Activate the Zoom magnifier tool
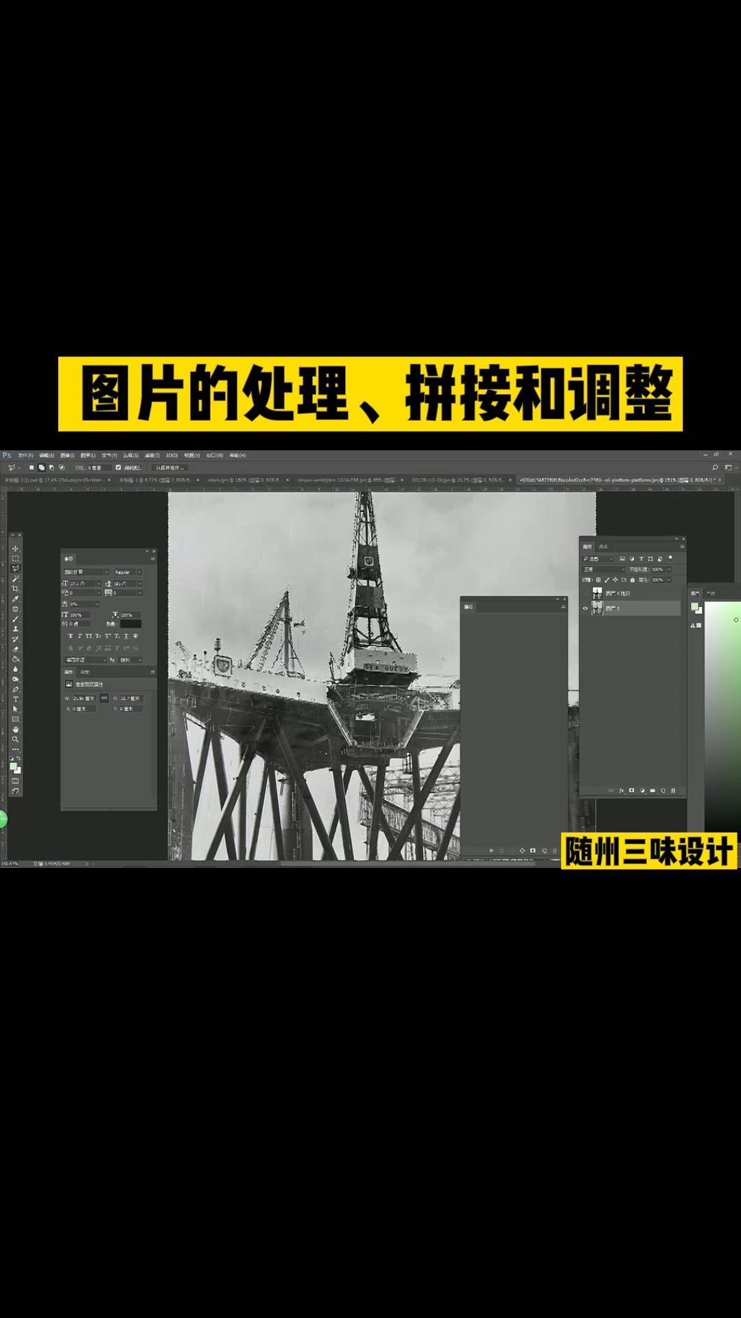Viewport: 741px width, 1318px height. pos(15,739)
